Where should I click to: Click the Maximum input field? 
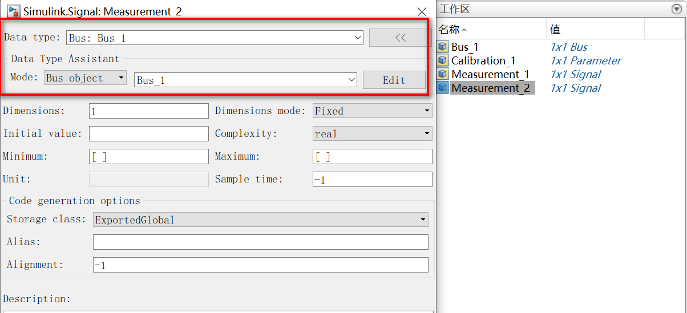(x=373, y=157)
